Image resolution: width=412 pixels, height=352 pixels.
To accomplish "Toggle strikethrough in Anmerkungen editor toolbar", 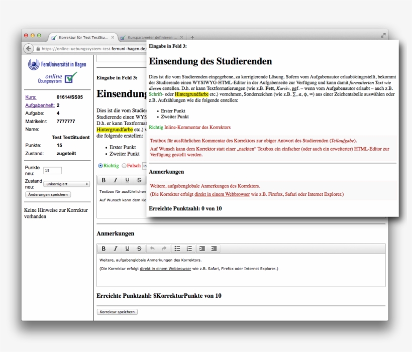I will [139, 249].
